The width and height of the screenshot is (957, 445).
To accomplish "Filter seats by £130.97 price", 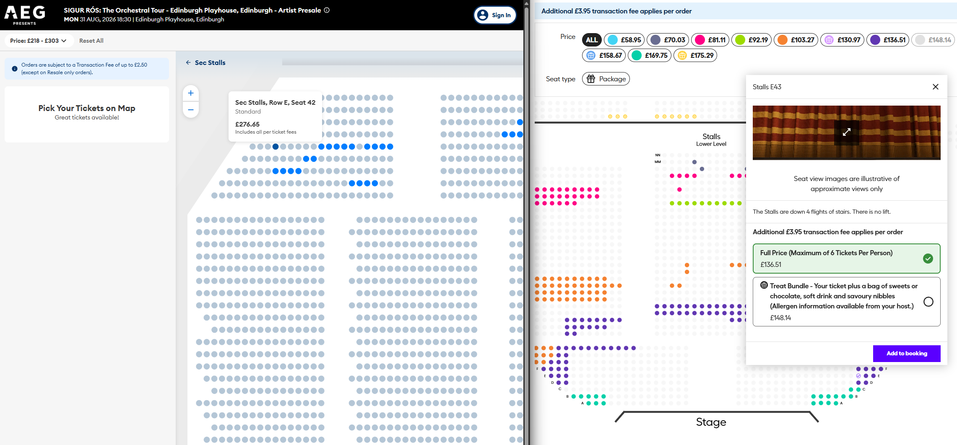I will tap(842, 40).
